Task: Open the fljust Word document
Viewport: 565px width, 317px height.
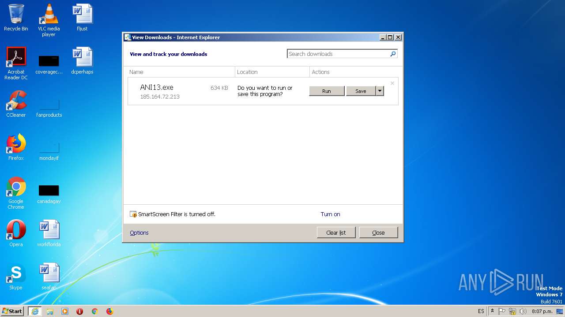Action: 82,18
